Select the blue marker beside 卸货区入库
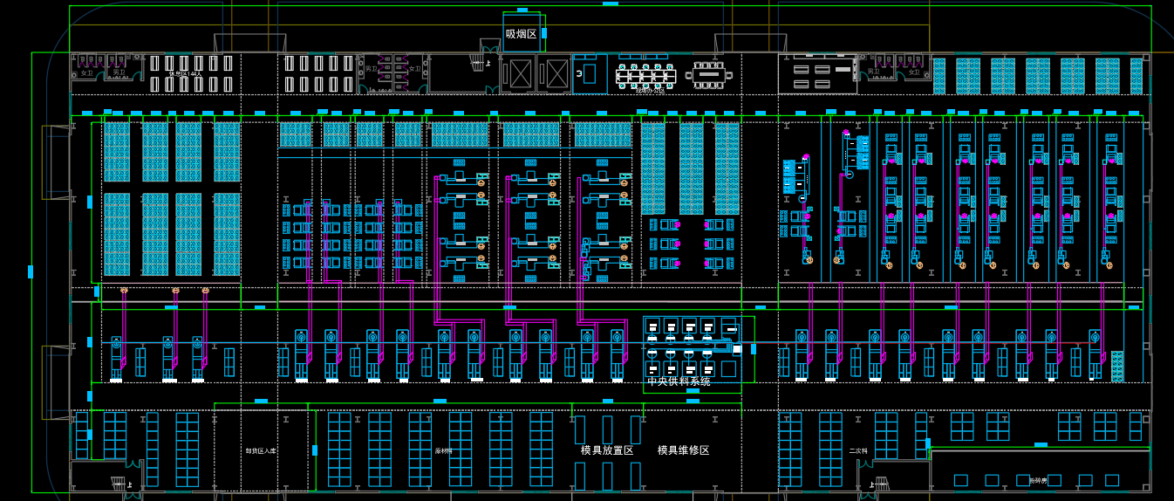The height and width of the screenshot is (501, 1174). (315, 450)
